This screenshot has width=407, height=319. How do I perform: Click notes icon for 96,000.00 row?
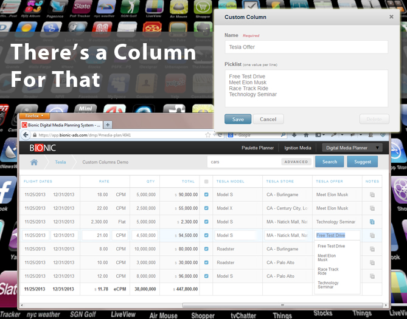point(372,276)
